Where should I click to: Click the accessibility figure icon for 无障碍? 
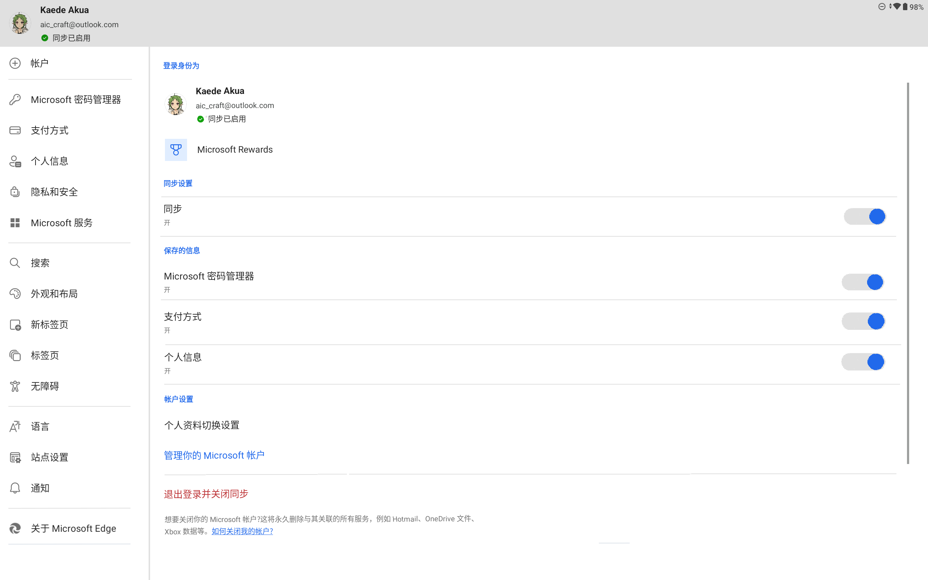(x=15, y=386)
